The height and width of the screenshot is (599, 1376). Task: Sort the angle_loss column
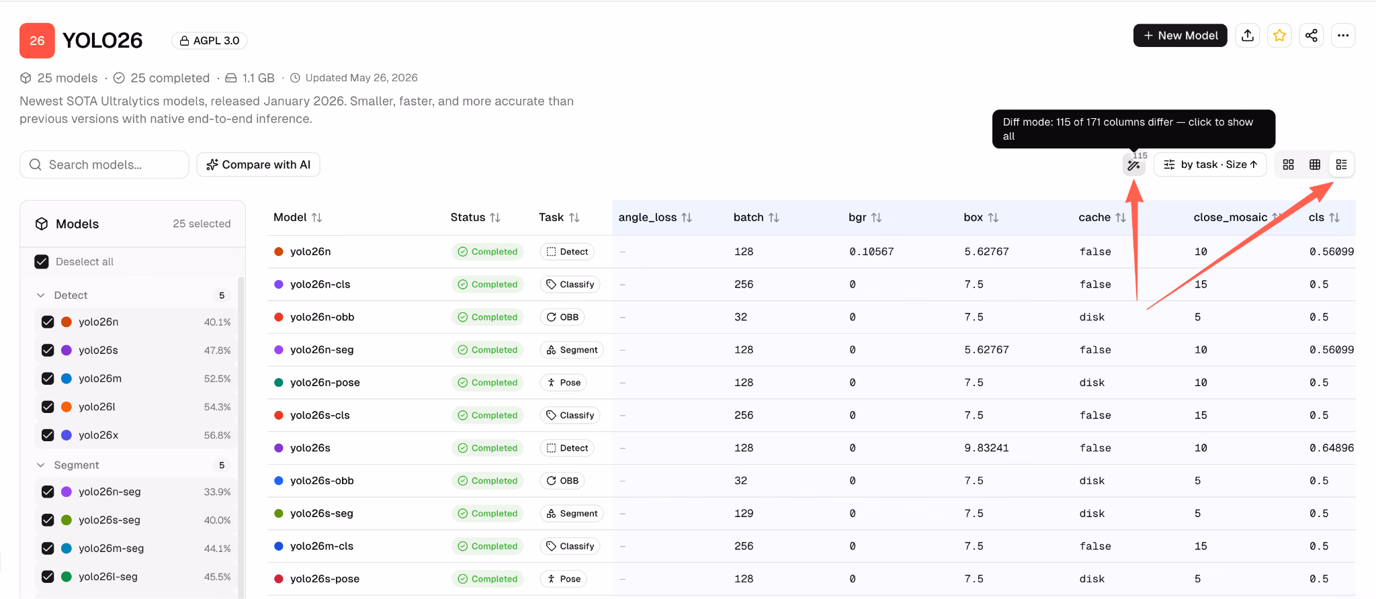coord(687,218)
